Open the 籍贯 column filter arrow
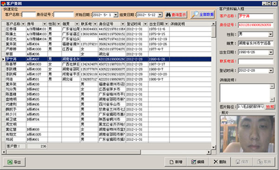This screenshot has width=279, height=170. (77, 24)
